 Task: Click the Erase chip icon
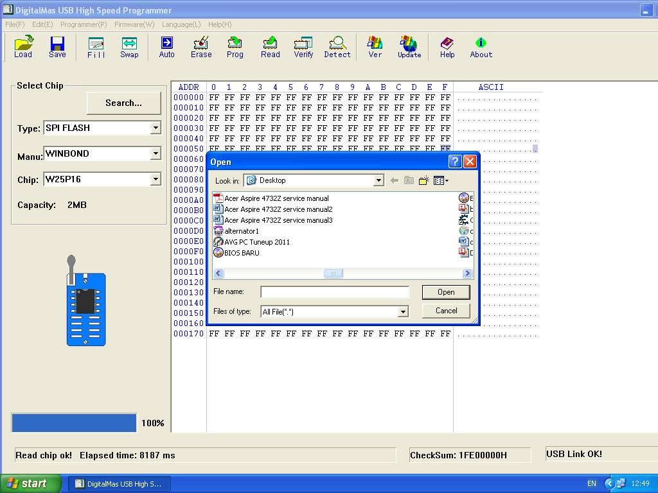pos(201,46)
